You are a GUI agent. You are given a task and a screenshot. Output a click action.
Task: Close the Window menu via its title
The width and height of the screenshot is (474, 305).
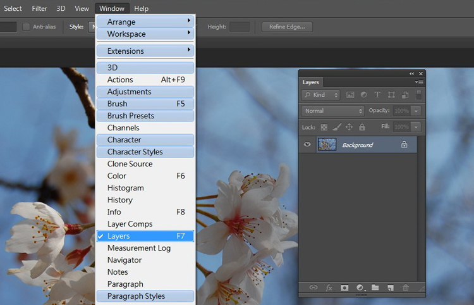pos(112,8)
